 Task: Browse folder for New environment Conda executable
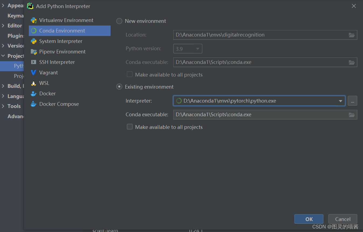point(352,62)
